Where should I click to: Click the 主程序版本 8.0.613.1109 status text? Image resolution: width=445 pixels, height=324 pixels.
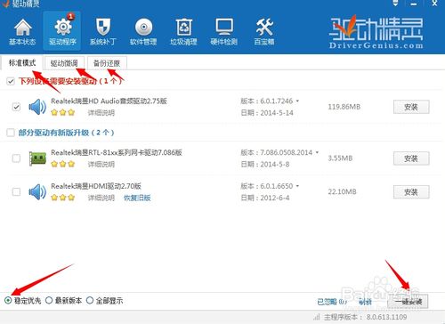pos(366,317)
